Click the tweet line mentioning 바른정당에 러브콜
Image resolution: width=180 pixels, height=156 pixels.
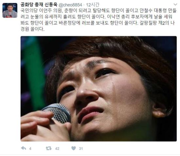click(98, 23)
